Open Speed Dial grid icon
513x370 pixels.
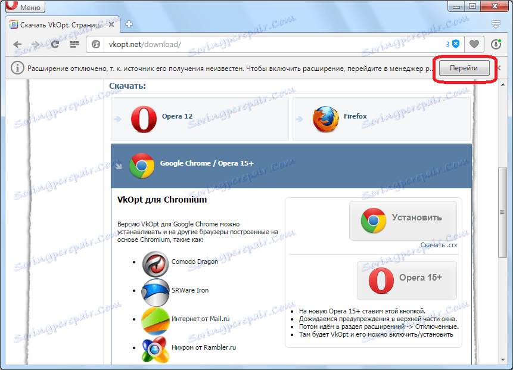click(74, 44)
